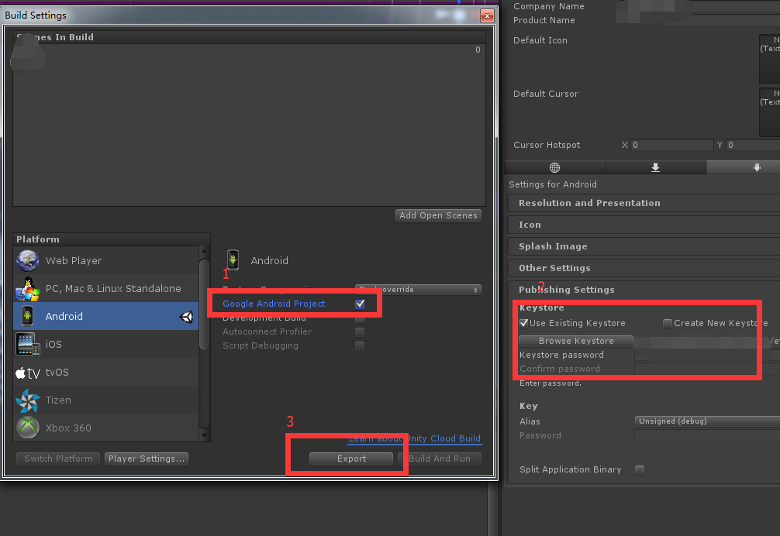Screen dimensions: 780x536
Task: Select the Xbox 360 icon
Action: click(x=27, y=428)
